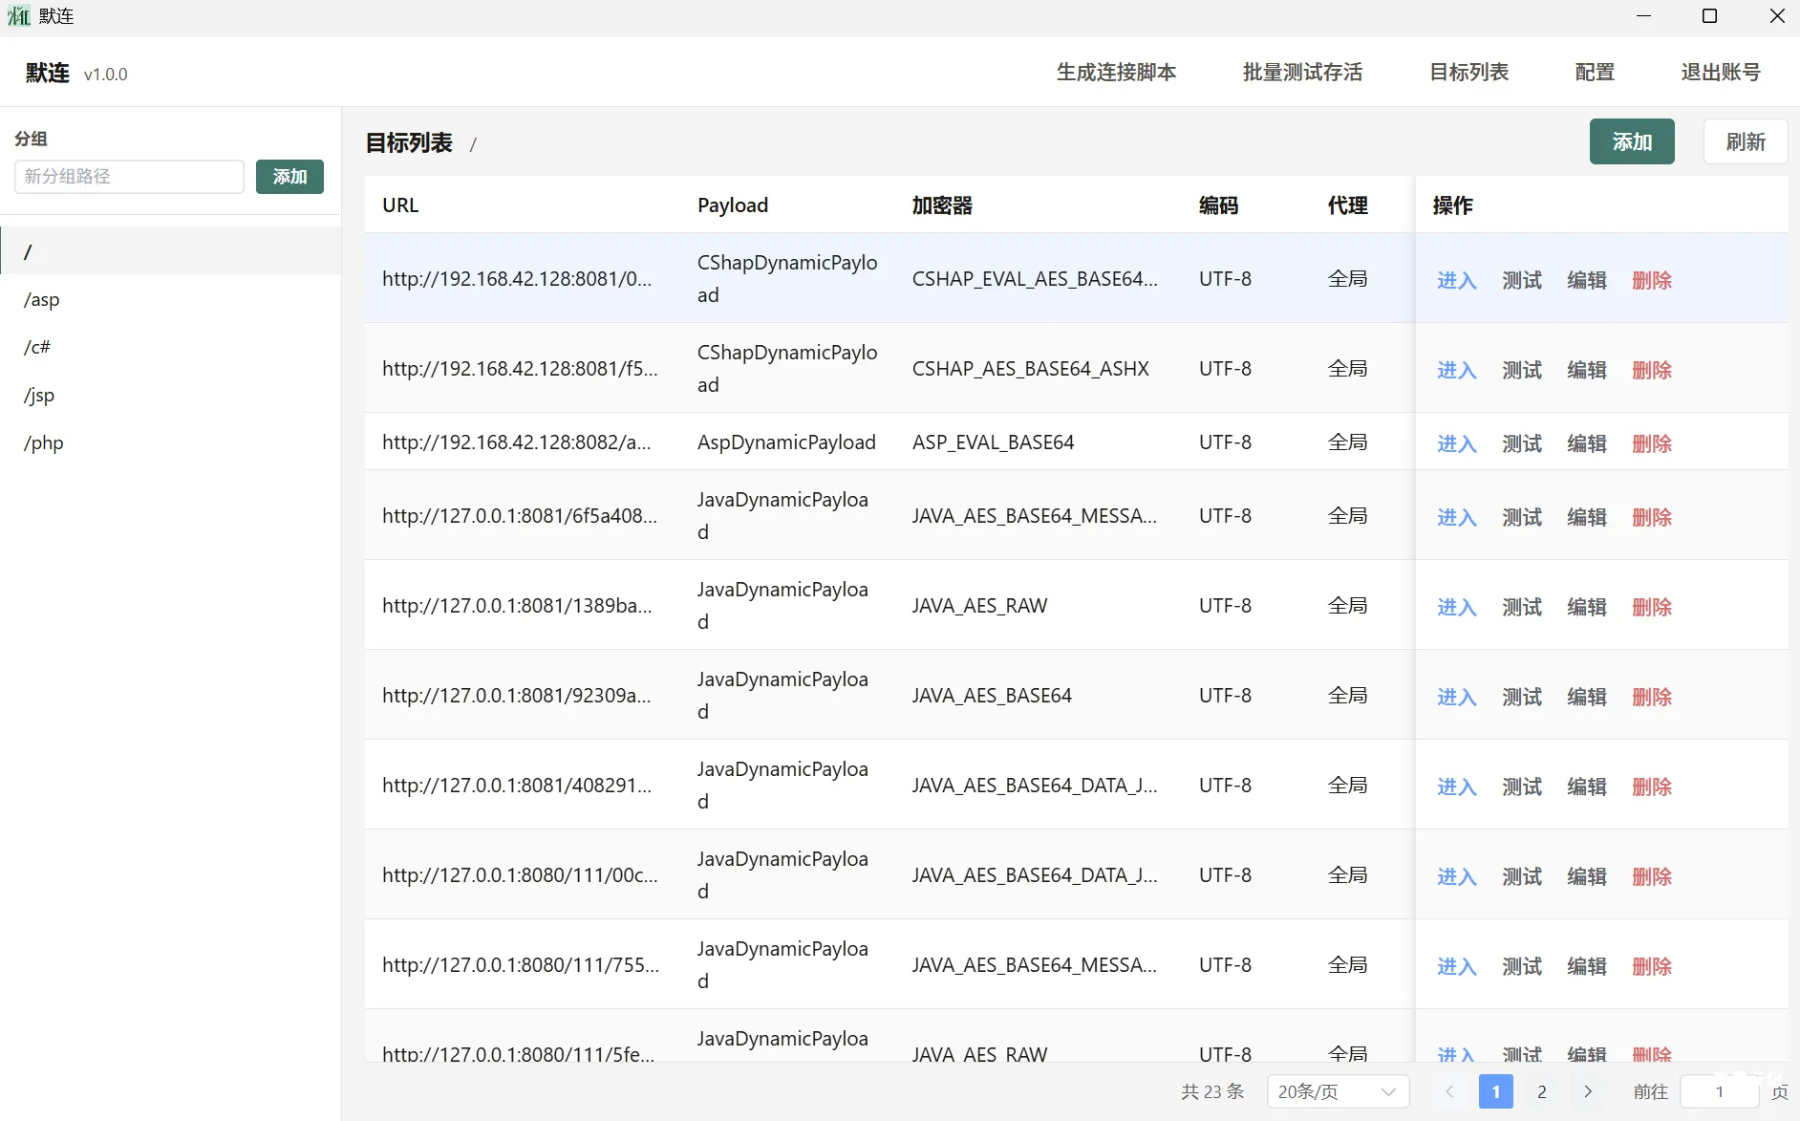This screenshot has height=1121, width=1800.
Task: Click the next page arrow
Action: tap(1587, 1090)
